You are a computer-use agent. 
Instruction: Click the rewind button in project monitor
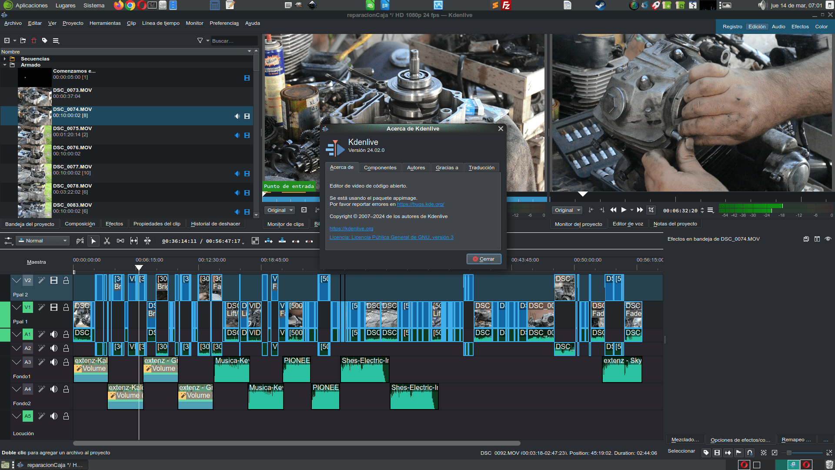click(x=613, y=210)
